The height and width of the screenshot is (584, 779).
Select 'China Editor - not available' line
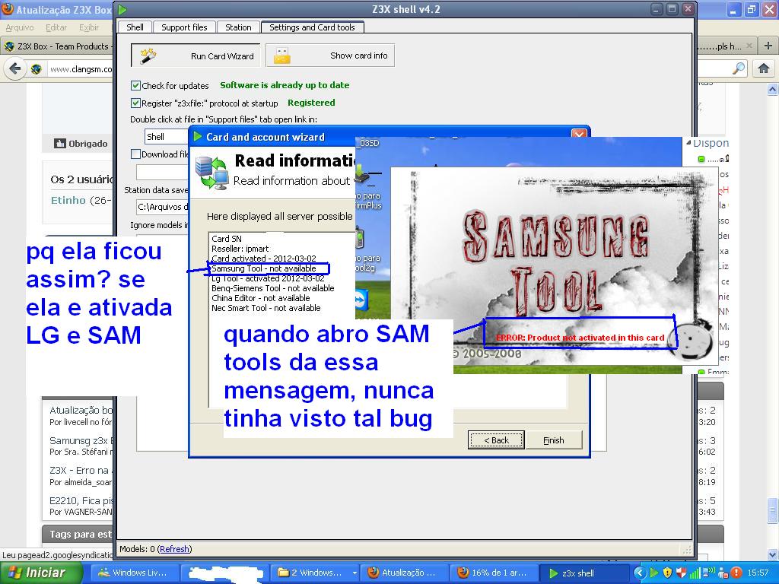(x=261, y=298)
